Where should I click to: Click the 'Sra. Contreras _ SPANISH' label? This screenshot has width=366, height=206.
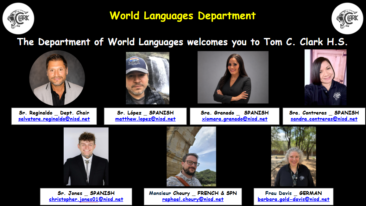(324, 113)
